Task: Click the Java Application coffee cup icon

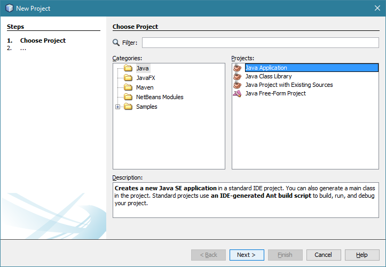Action: [237, 68]
